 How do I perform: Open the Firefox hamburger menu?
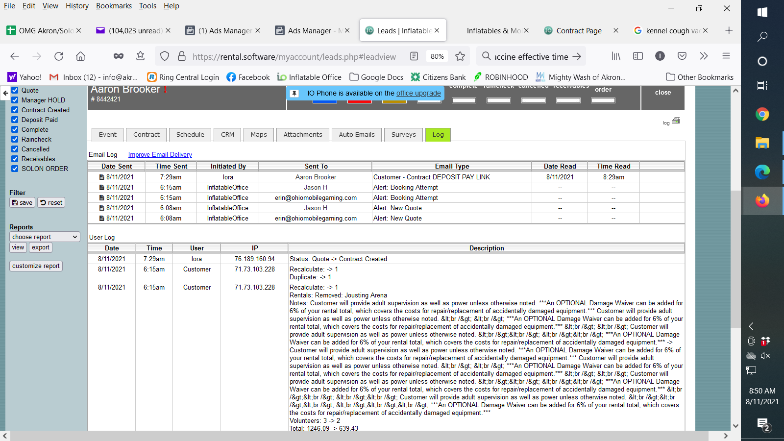pyautogui.click(x=726, y=56)
